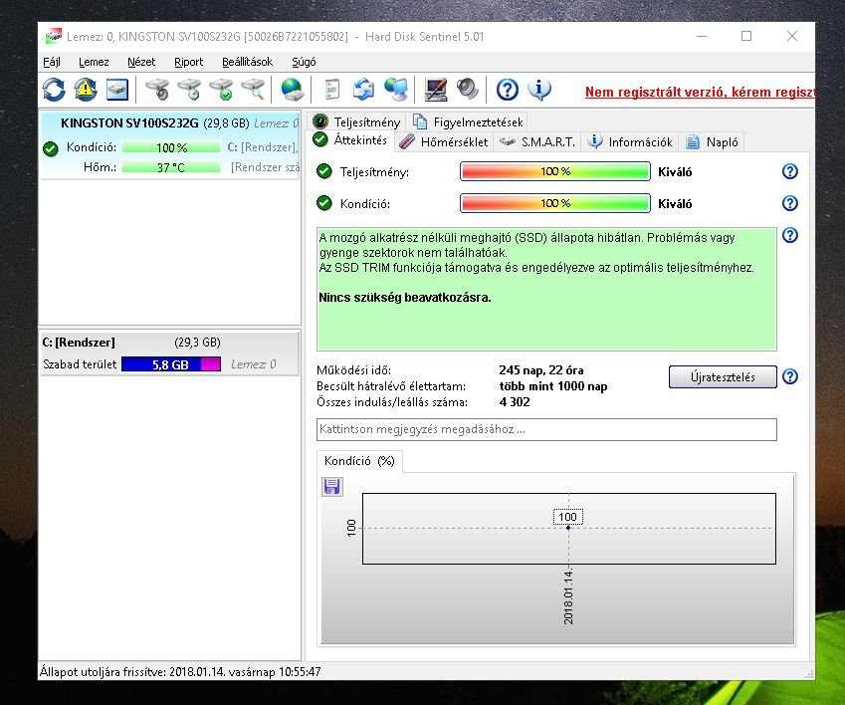Click the envelope with blue arrows toolbar icon
Screen dimensions: 845x705
coord(363,90)
